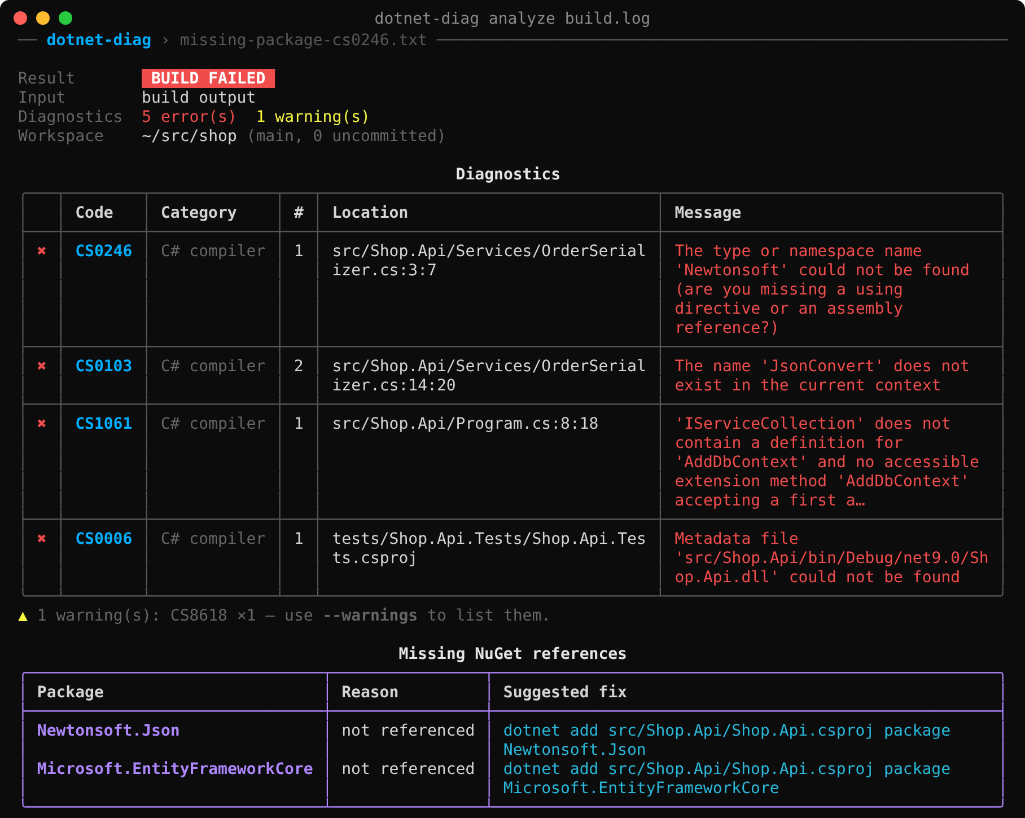Select the '1 warning(s)' count
The width and height of the screenshot is (1025, 818).
click(313, 117)
